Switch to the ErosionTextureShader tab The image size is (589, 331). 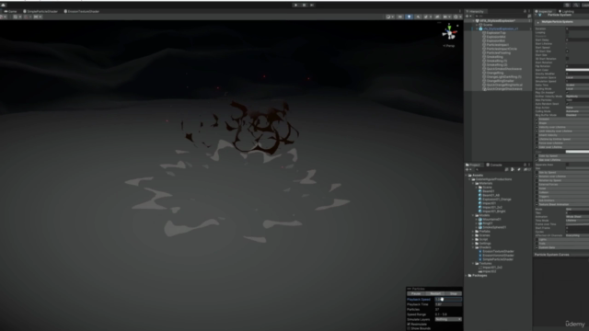[82, 11]
